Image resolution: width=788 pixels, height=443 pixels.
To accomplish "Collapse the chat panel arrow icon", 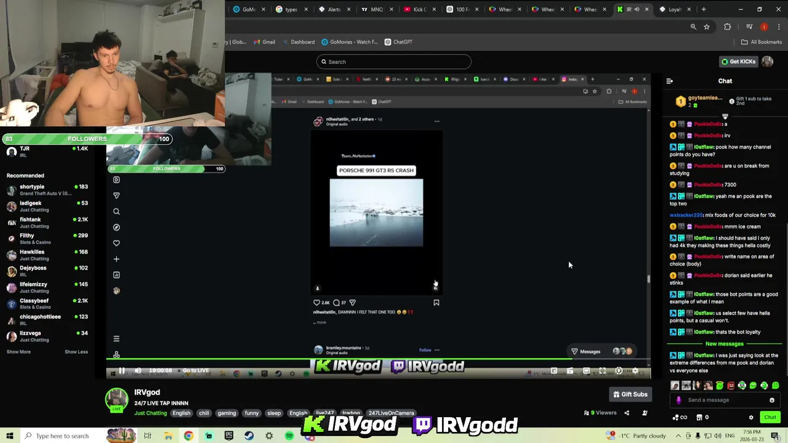I will (670, 81).
